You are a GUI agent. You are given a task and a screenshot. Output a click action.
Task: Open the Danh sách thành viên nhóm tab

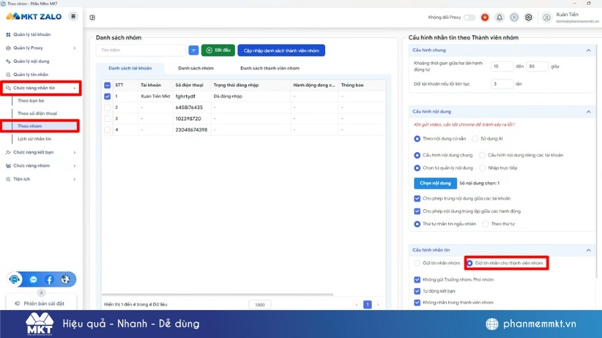tap(270, 68)
